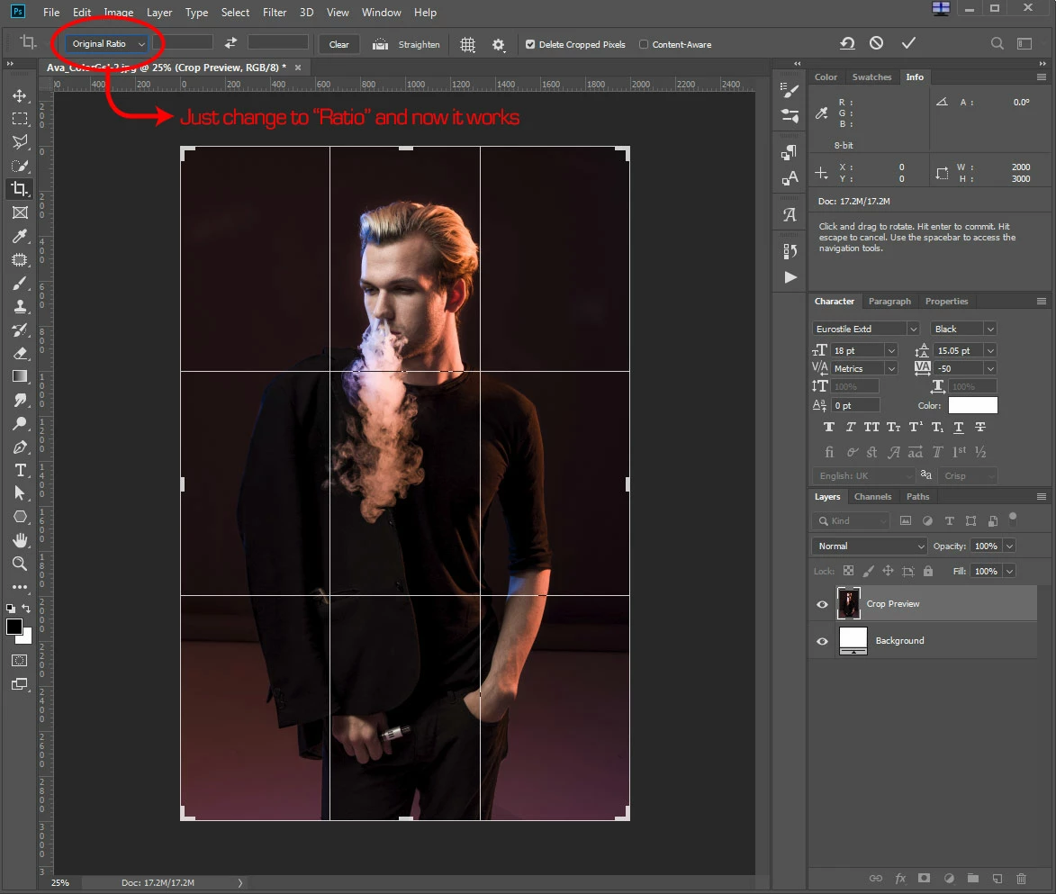Select the Frame tool
The height and width of the screenshot is (894, 1056).
click(x=20, y=212)
